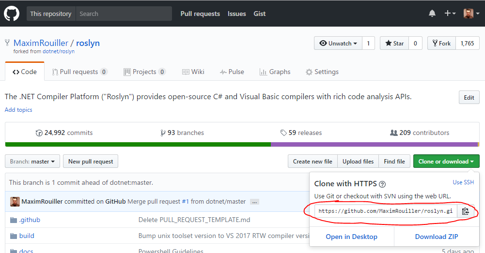Click Gist in top navigation
Viewport: 485px width, 253px height.
260,14
